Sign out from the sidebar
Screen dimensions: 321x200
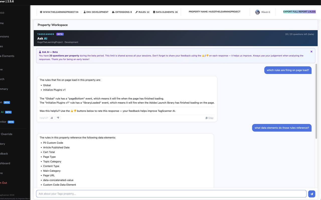click(4, 183)
